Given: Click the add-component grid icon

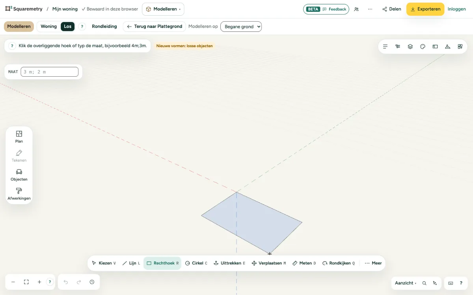Looking at the screenshot, I should pyautogui.click(x=460, y=46).
